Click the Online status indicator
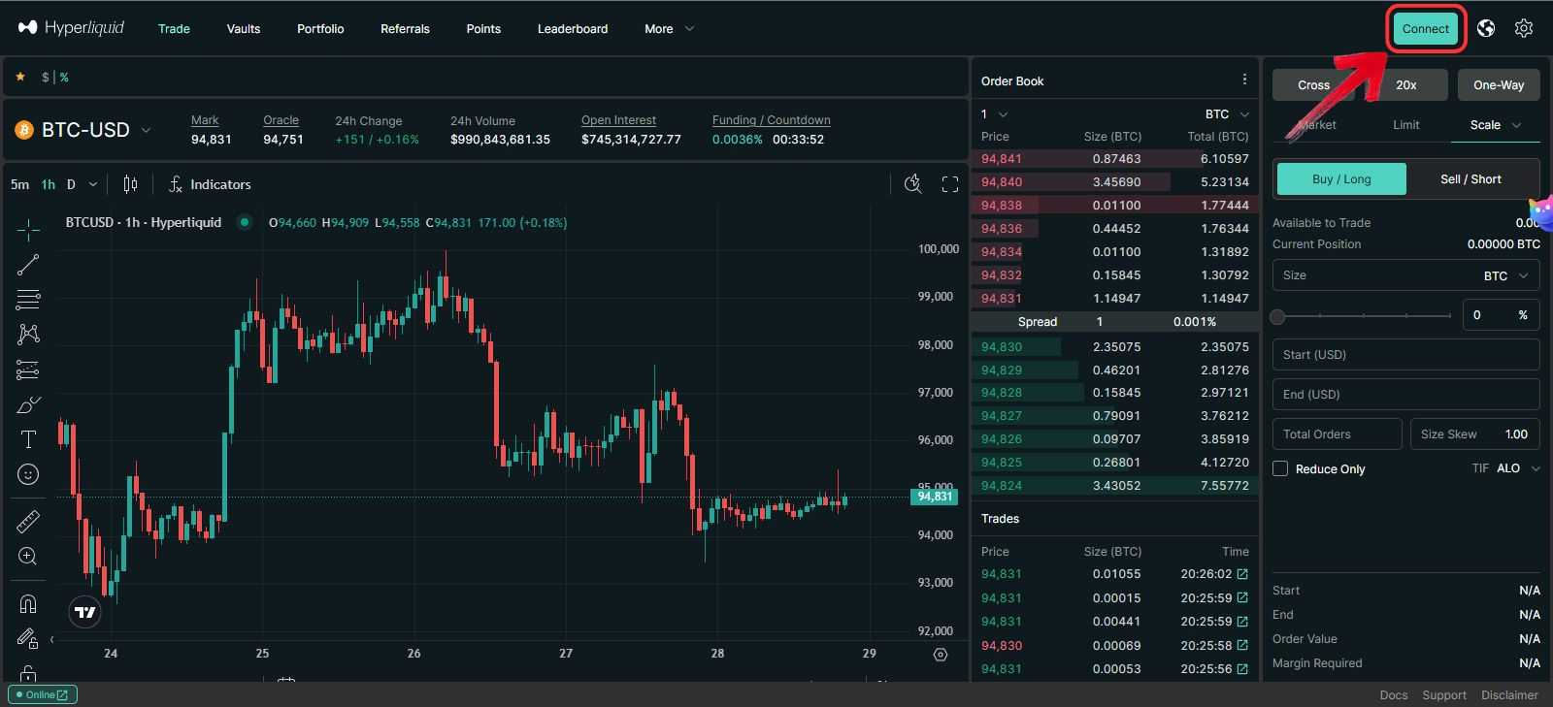 click(x=43, y=694)
